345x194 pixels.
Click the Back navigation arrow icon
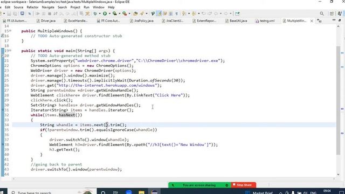pos(216,13)
